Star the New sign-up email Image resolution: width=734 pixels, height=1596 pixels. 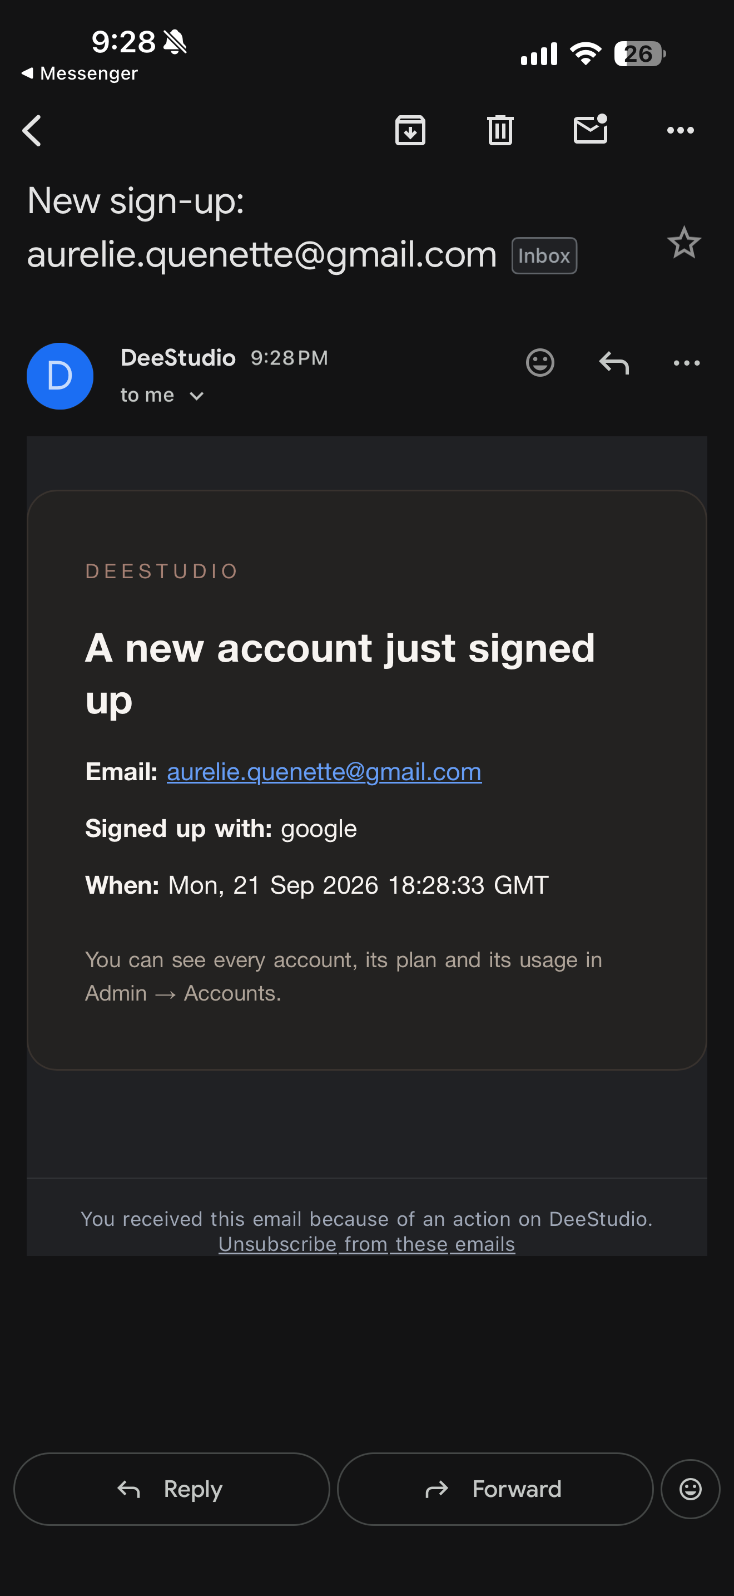tap(684, 242)
